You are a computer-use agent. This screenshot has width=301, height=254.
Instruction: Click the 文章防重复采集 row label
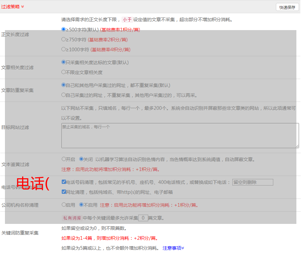tap(17, 90)
